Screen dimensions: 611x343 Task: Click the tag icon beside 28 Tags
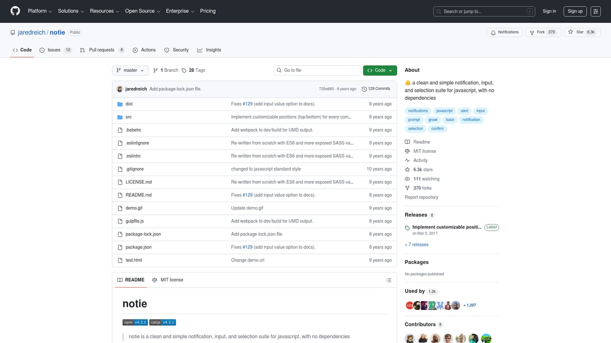[184, 70]
